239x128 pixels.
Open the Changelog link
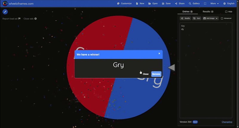(x=227, y=122)
